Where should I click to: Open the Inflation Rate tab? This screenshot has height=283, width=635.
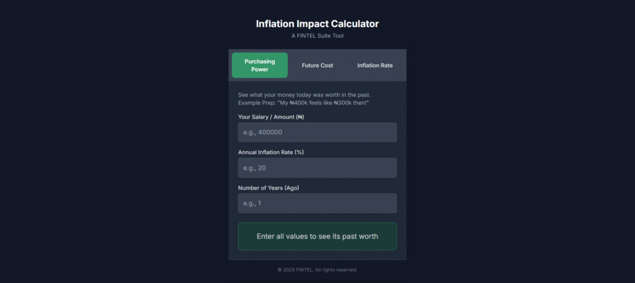[375, 65]
